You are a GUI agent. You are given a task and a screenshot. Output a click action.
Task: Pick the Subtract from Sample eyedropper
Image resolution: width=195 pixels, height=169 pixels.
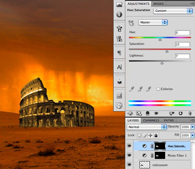pos(148,89)
